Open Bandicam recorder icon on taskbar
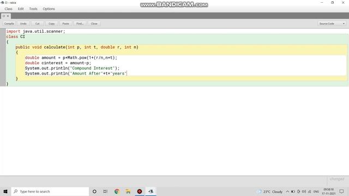Image resolution: width=349 pixels, height=196 pixels. click(x=140, y=191)
